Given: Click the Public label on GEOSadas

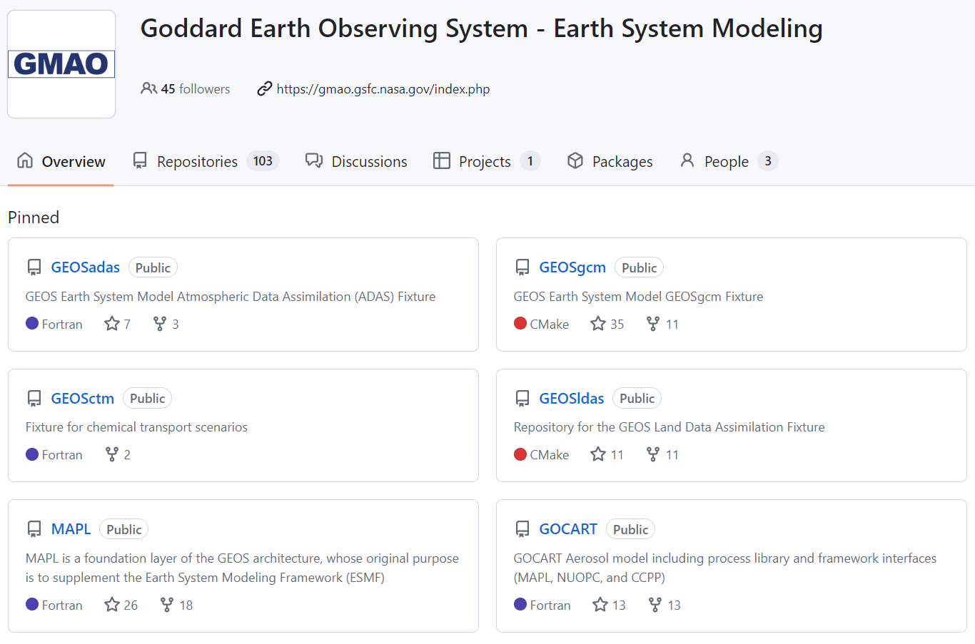Looking at the screenshot, I should [x=153, y=267].
